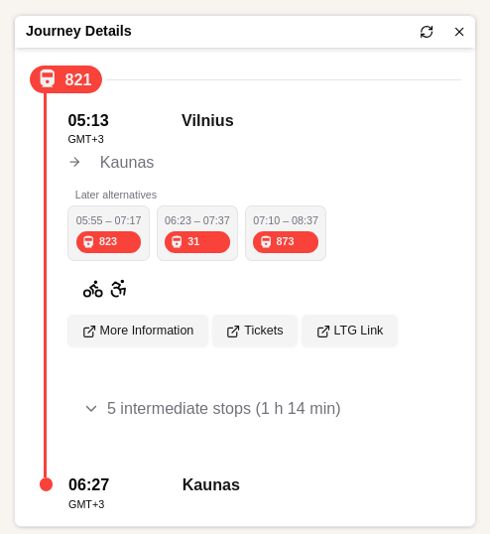The width and height of the screenshot is (490, 534).
Task: Select the 06:23 – 07:37 alternative card
Action: click(x=197, y=233)
